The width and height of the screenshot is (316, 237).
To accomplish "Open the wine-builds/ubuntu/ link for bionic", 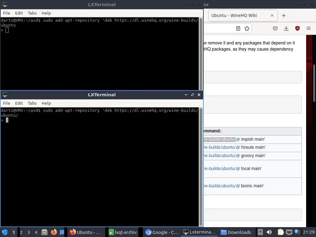I will pos(219,186).
